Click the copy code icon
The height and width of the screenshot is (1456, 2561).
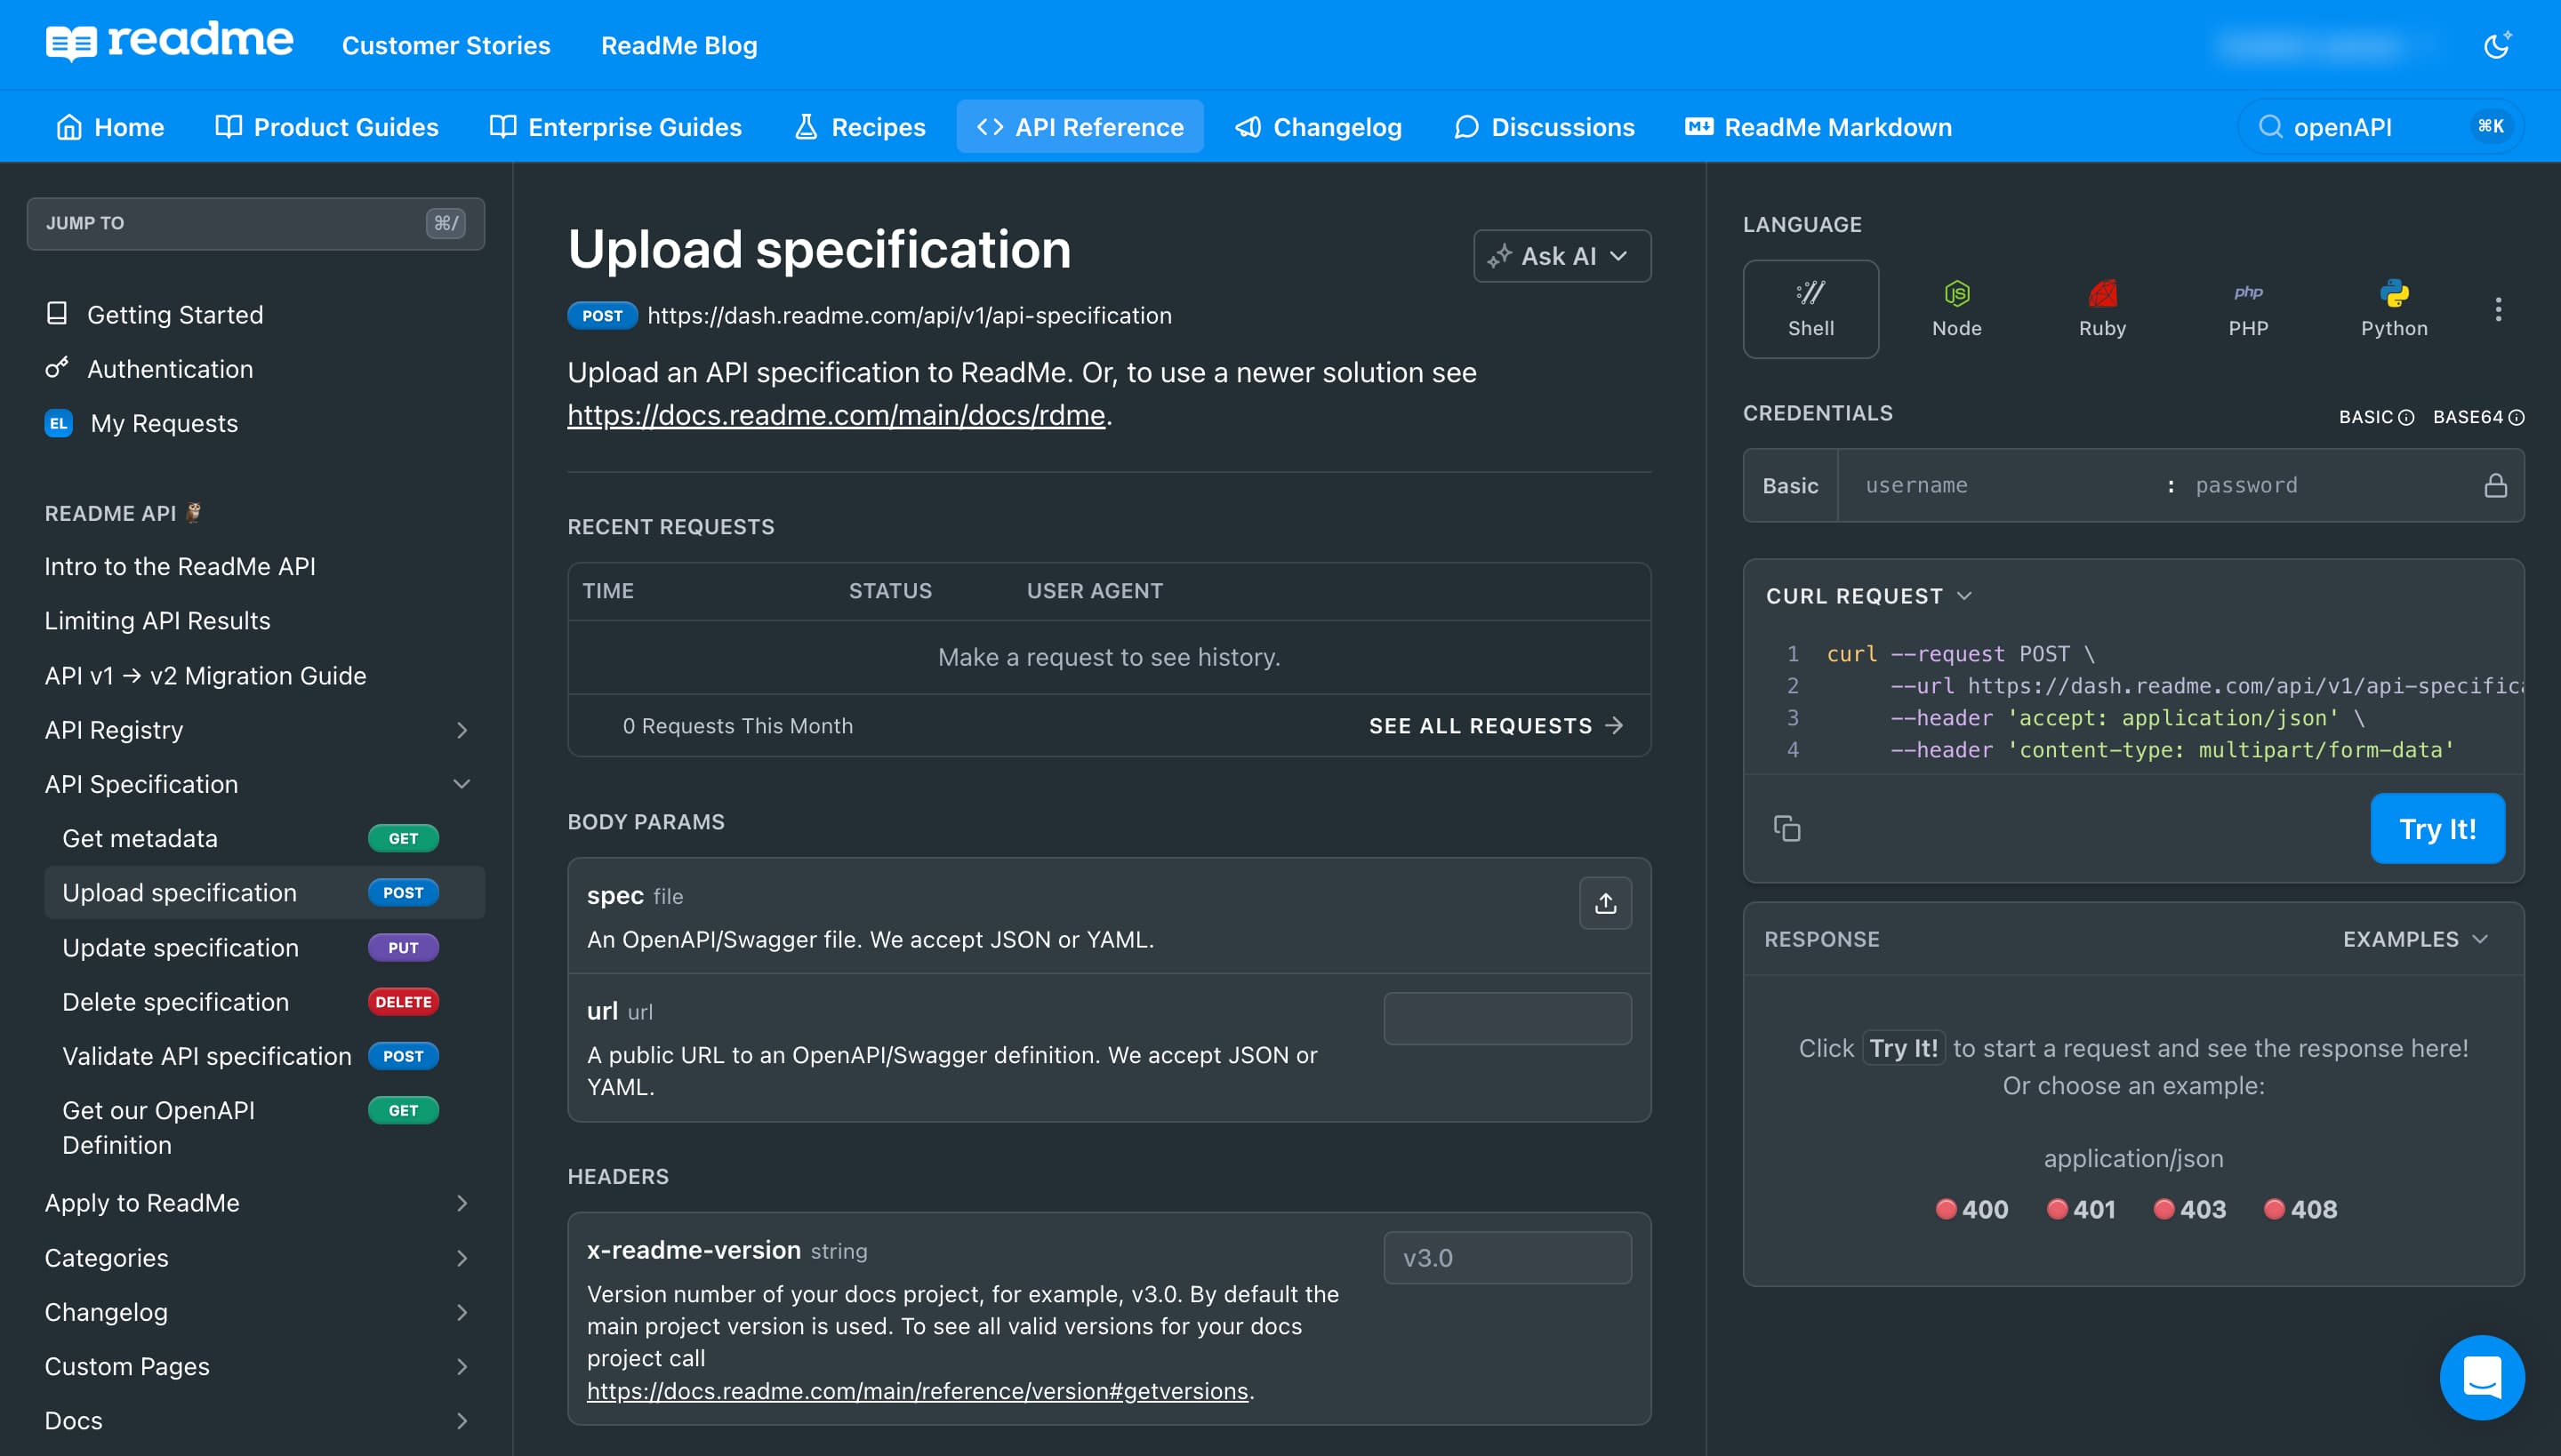coord(1786,828)
